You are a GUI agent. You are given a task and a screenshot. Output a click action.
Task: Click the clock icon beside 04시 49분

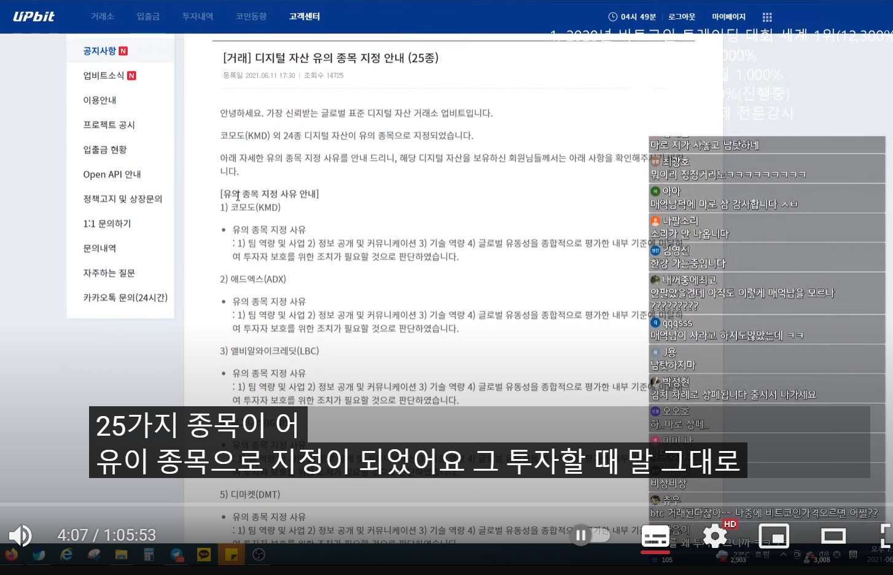click(613, 17)
